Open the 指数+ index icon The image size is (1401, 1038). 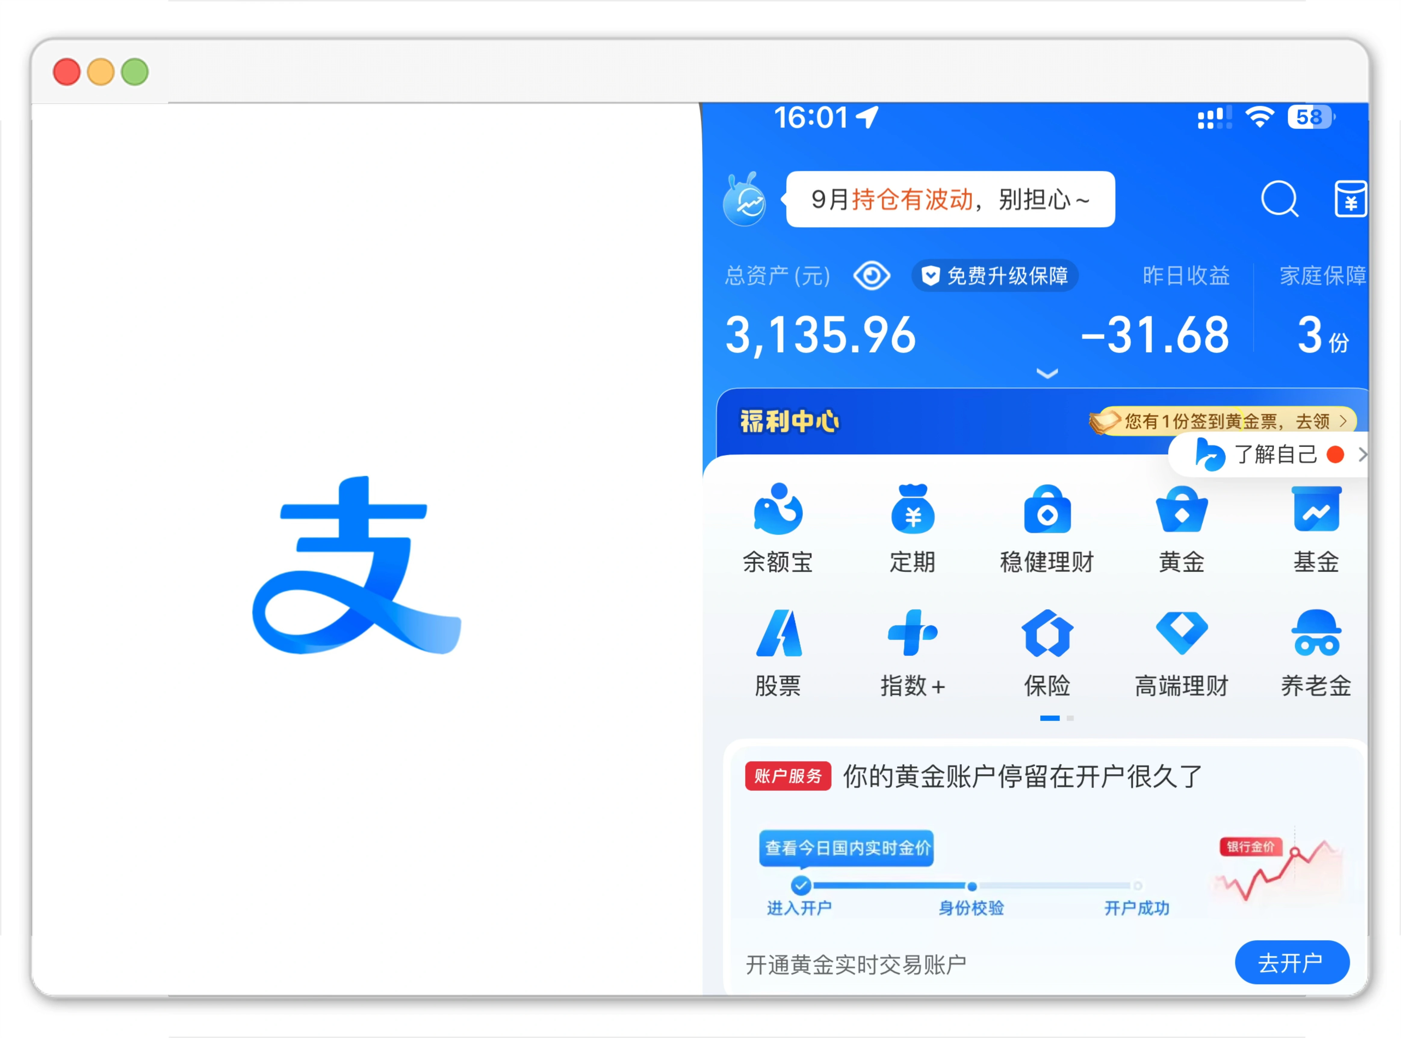[913, 633]
